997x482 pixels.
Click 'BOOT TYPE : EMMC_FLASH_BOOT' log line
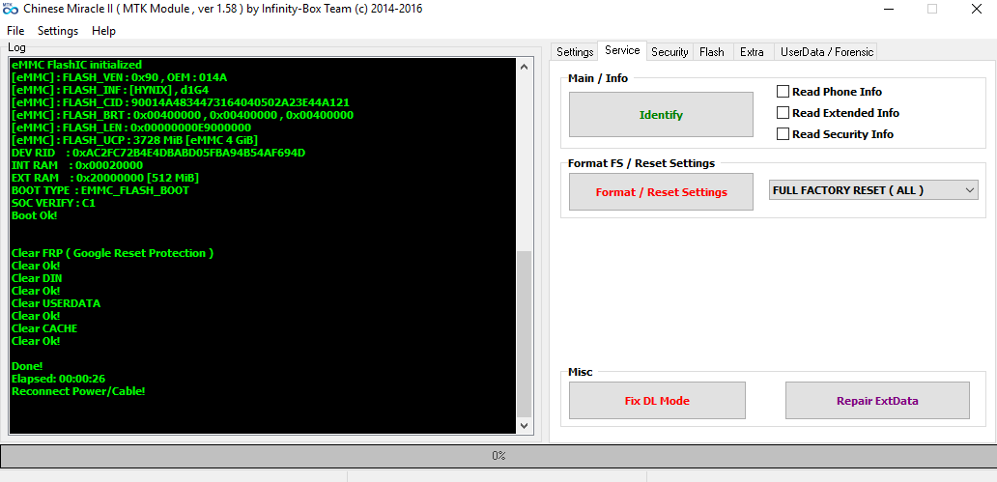click(100, 190)
